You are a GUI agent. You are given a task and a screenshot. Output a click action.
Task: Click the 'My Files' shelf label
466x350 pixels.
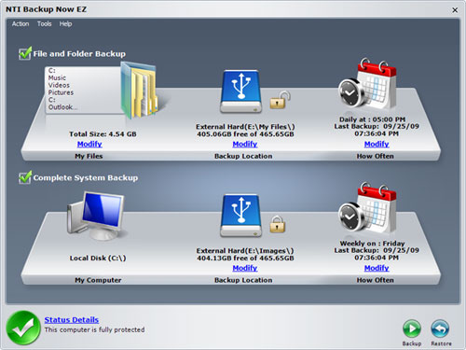point(89,156)
